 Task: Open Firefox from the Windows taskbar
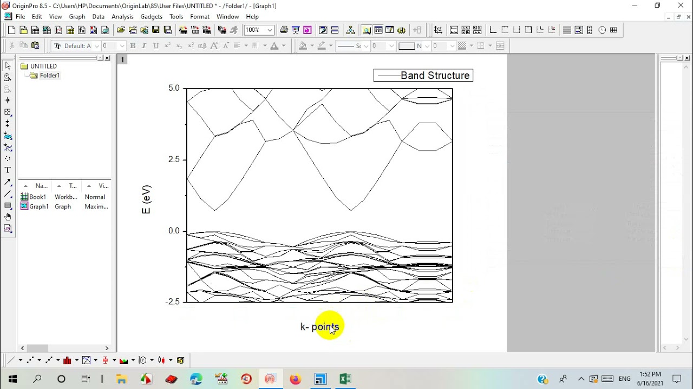pos(295,379)
